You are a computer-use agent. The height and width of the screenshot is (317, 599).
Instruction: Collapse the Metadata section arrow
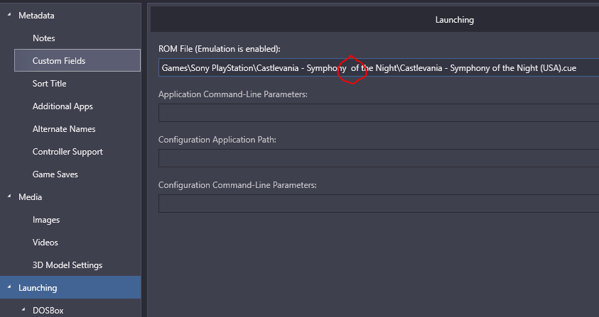click(9, 14)
